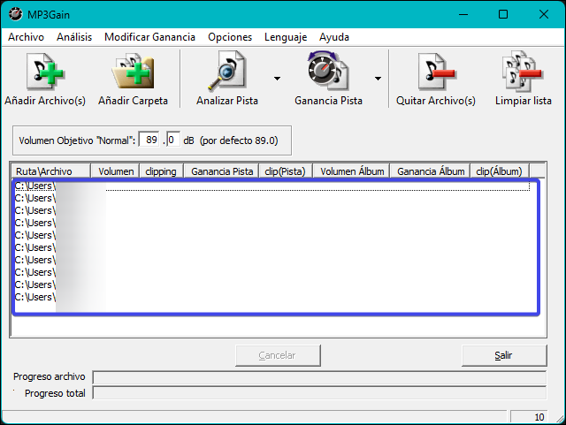566x425 pixels.
Task: Click the status bar file count 10
Action: click(529, 417)
